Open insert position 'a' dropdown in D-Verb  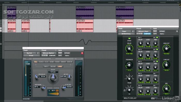(38, 53)
